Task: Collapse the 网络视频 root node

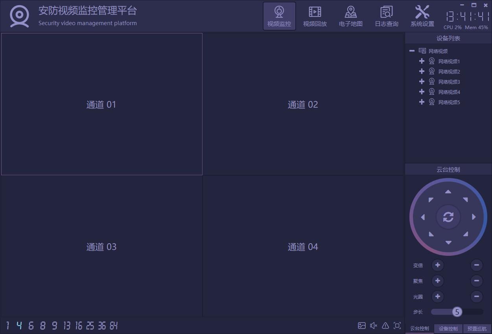Action: coord(412,51)
